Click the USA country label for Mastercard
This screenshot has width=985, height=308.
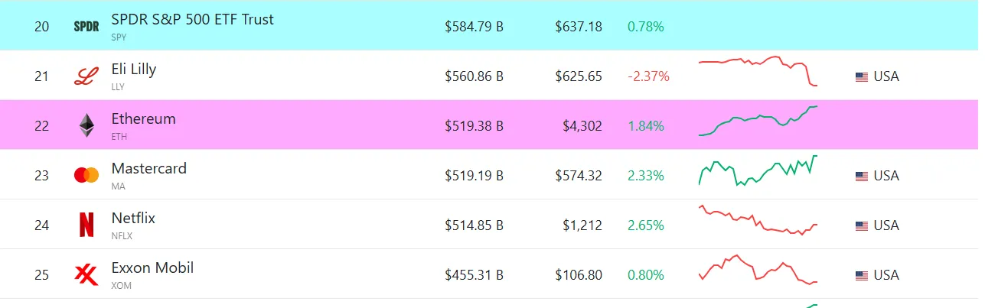[x=886, y=176]
